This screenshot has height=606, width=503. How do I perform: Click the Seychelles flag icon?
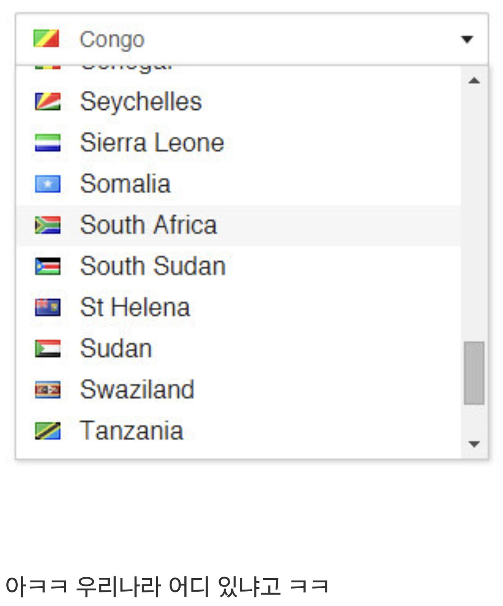[47, 102]
